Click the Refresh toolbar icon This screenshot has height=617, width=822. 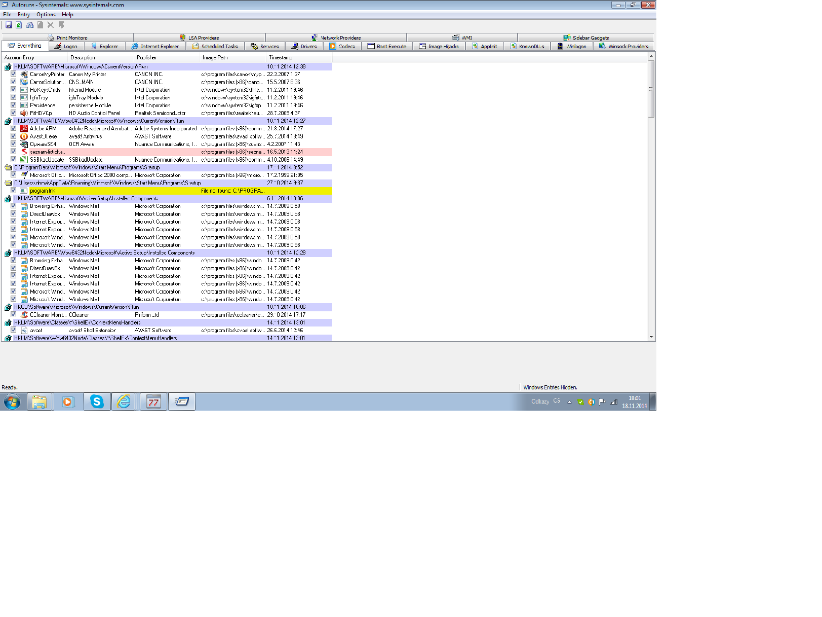coord(19,25)
